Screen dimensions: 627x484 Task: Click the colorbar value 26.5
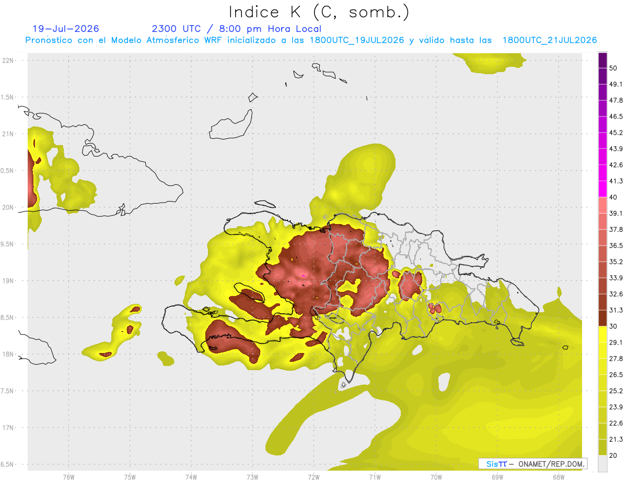pos(617,375)
